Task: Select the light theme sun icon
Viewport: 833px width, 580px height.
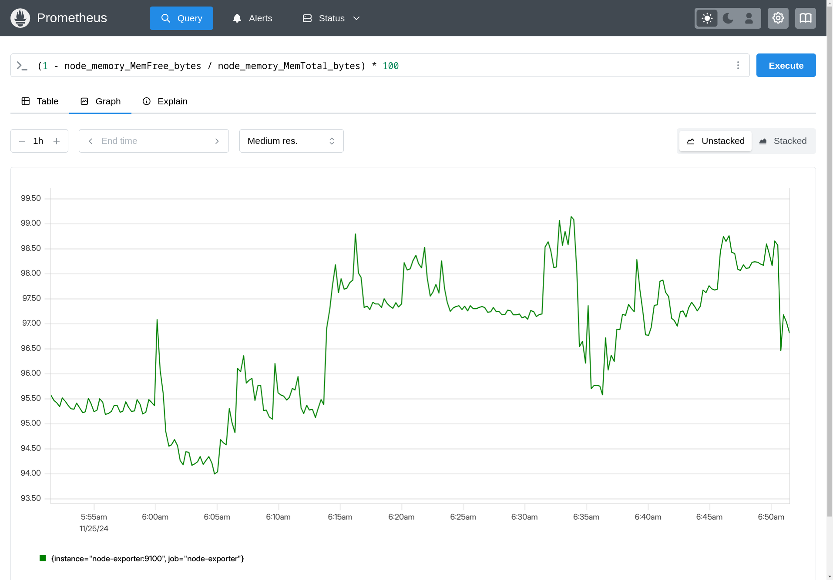Action: [x=706, y=18]
